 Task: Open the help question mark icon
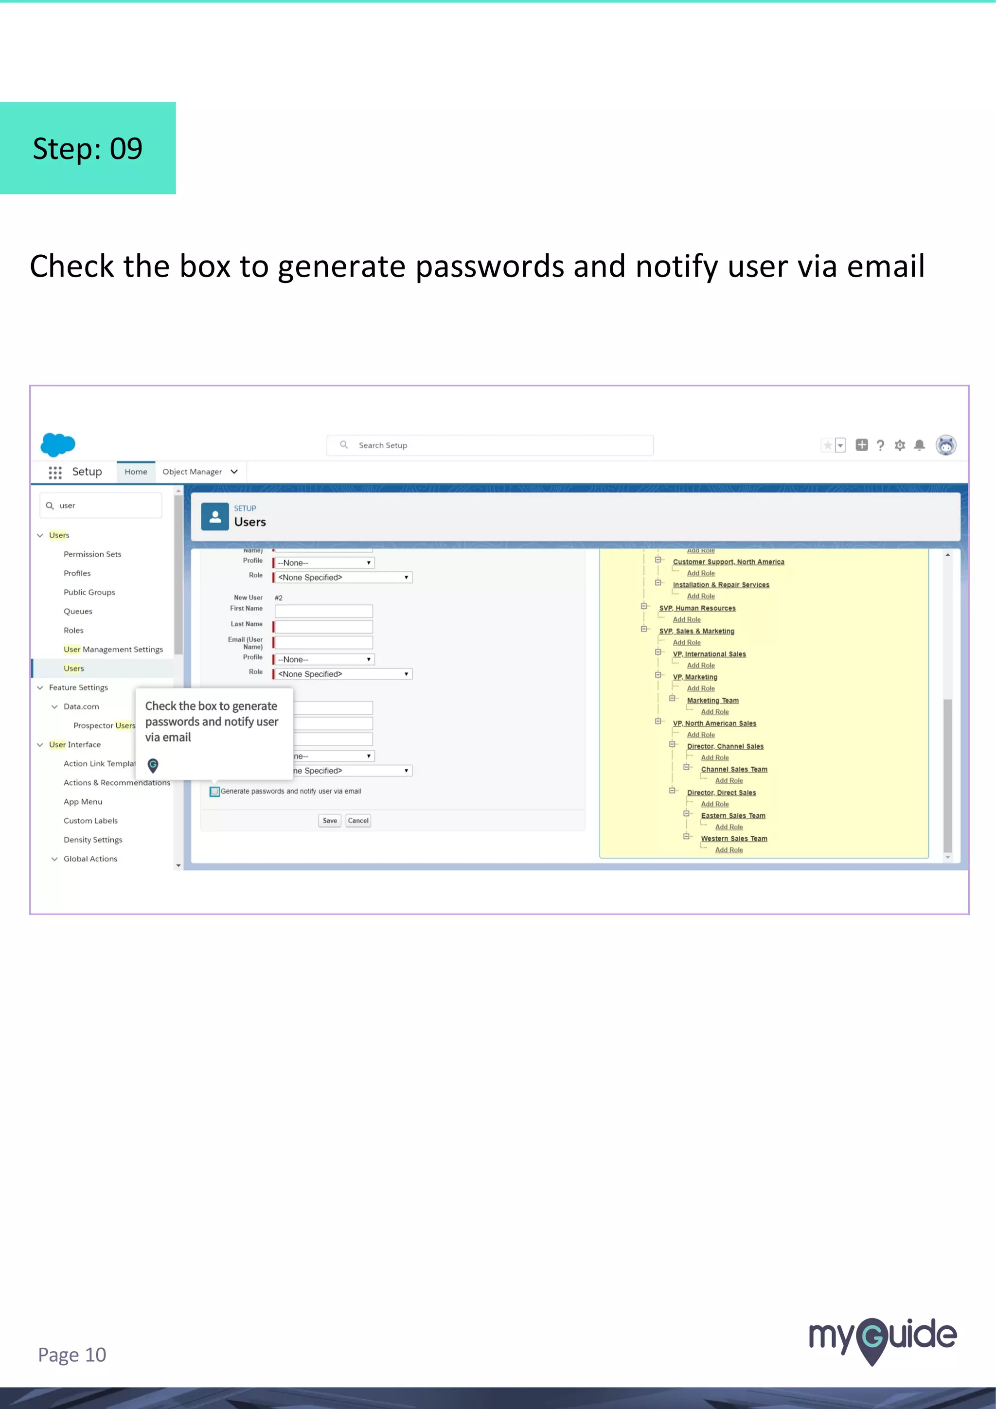coord(881,445)
